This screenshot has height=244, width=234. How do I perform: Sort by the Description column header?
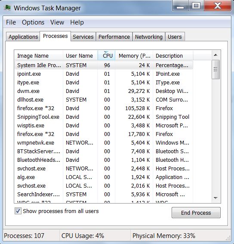(x=173, y=56)
